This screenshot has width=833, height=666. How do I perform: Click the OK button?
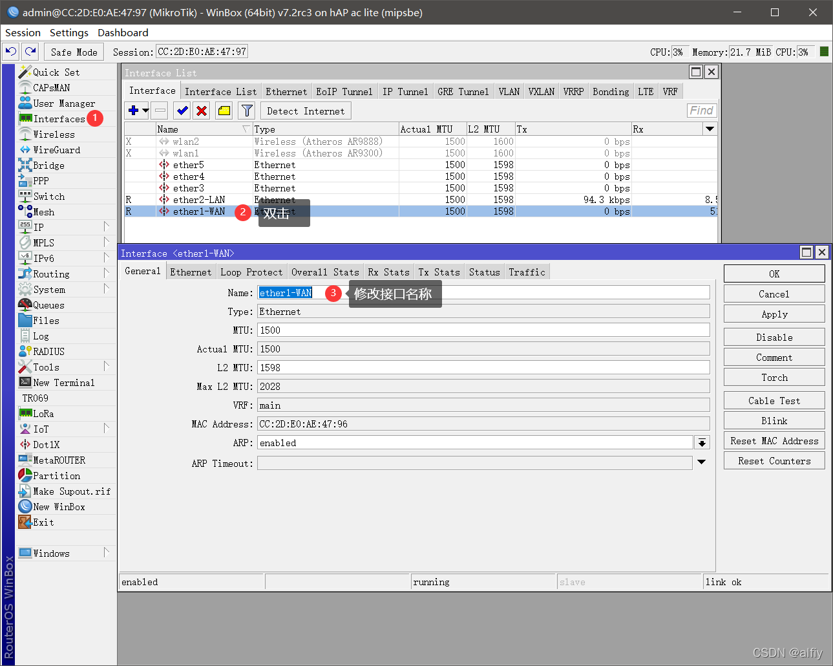(x=774, y=274)
